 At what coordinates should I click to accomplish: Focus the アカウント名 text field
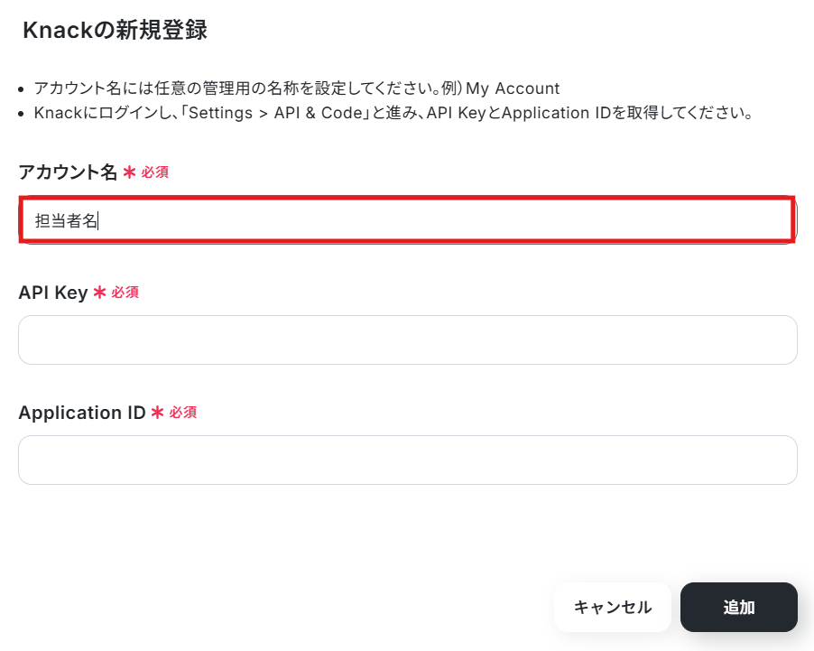click(408, 219)
